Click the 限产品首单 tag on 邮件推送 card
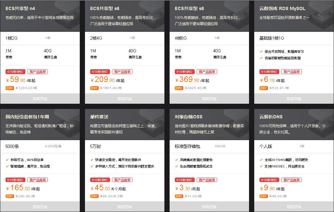This screenshot has height=212, width=334. (x=122, y=180)
